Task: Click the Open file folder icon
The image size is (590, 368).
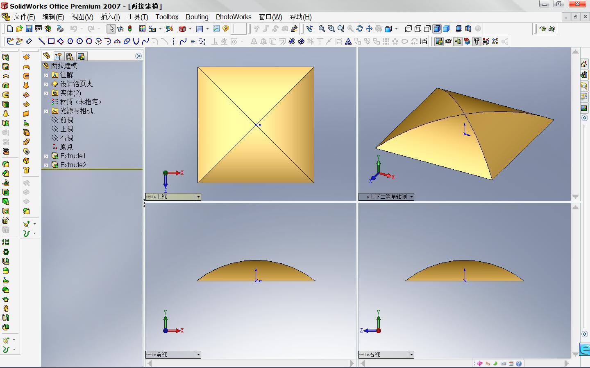Action: [19, 29]
